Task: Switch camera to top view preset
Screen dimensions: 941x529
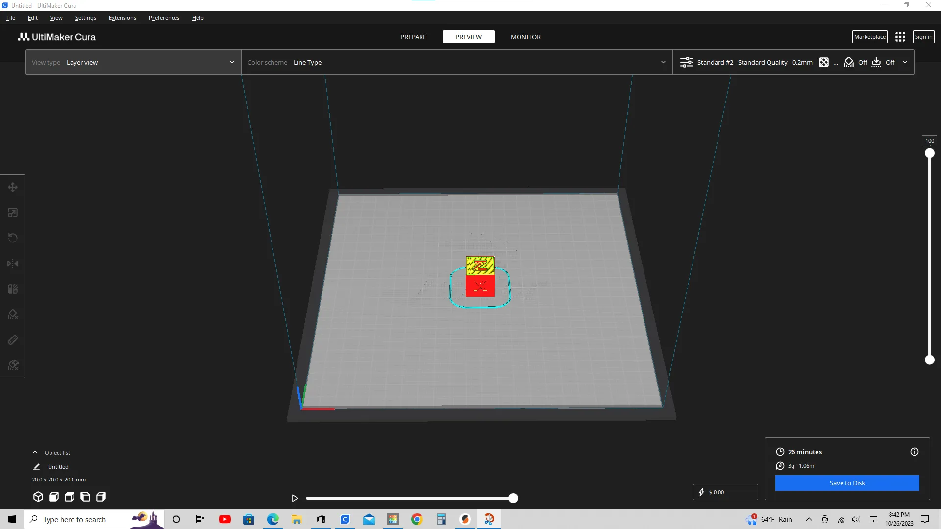Action: tap(69, 496)
